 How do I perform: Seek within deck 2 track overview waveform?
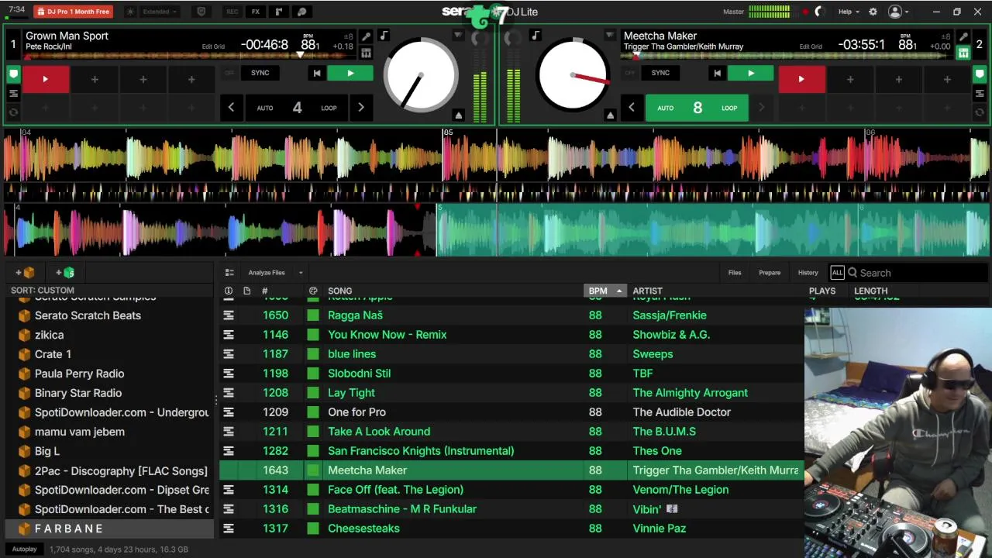787,55
